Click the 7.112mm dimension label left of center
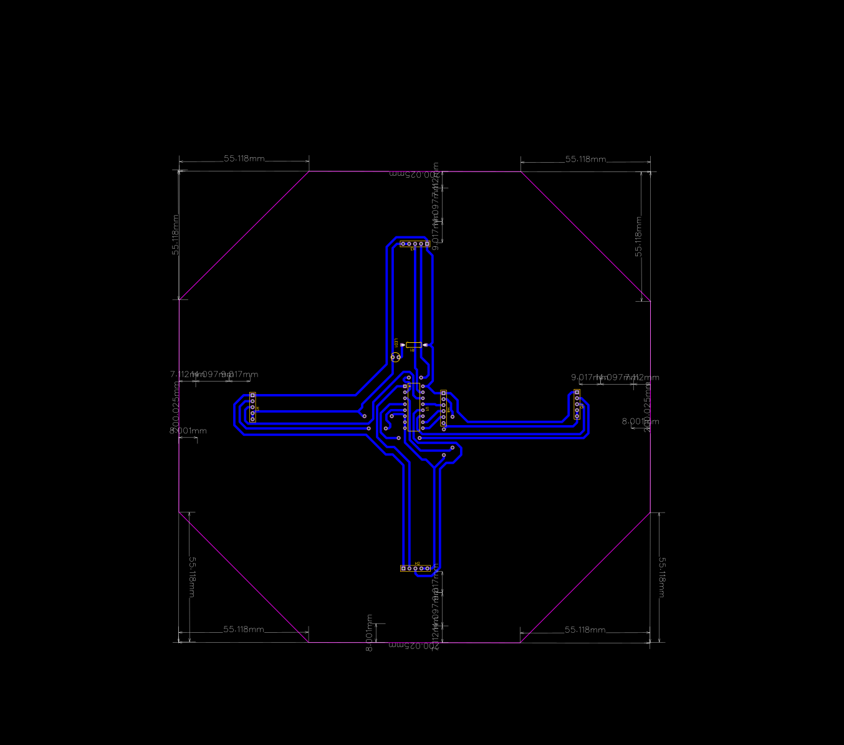Screen dimensions: 844x745 click(180, 374)
